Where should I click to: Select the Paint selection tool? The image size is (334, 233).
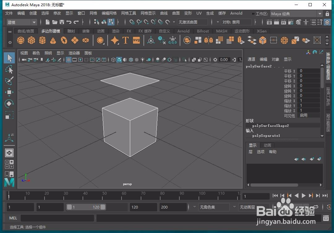click(9, 81)
